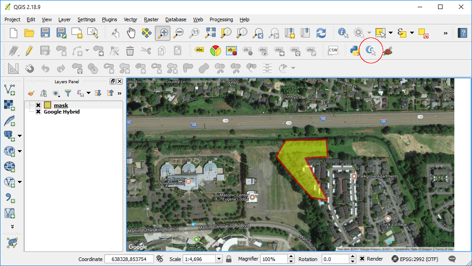
Task: Open the Vector menu
Action: [130, 19]
